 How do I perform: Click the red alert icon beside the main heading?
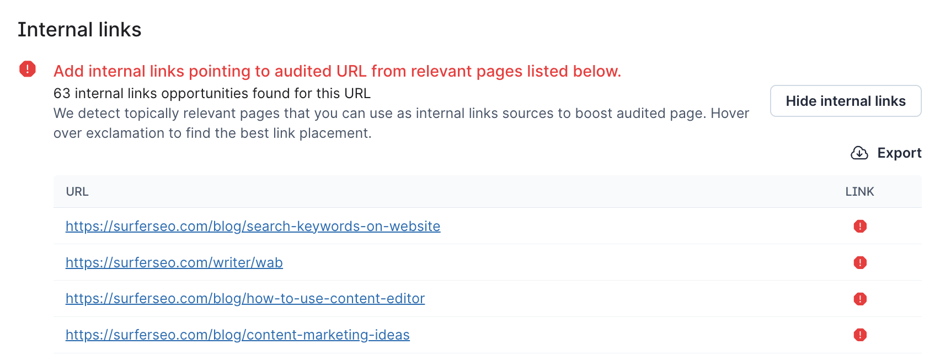click(28, 69)
